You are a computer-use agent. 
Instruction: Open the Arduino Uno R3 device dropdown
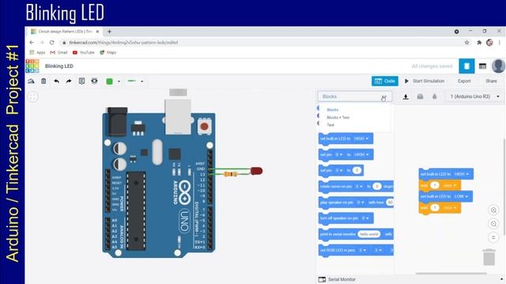(x=474, y=96)
